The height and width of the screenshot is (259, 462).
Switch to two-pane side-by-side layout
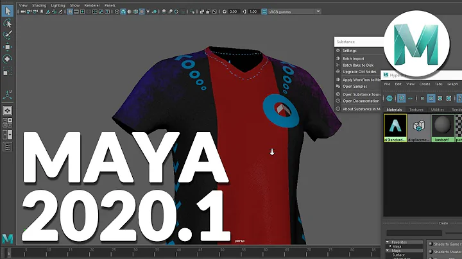[8, 135]
